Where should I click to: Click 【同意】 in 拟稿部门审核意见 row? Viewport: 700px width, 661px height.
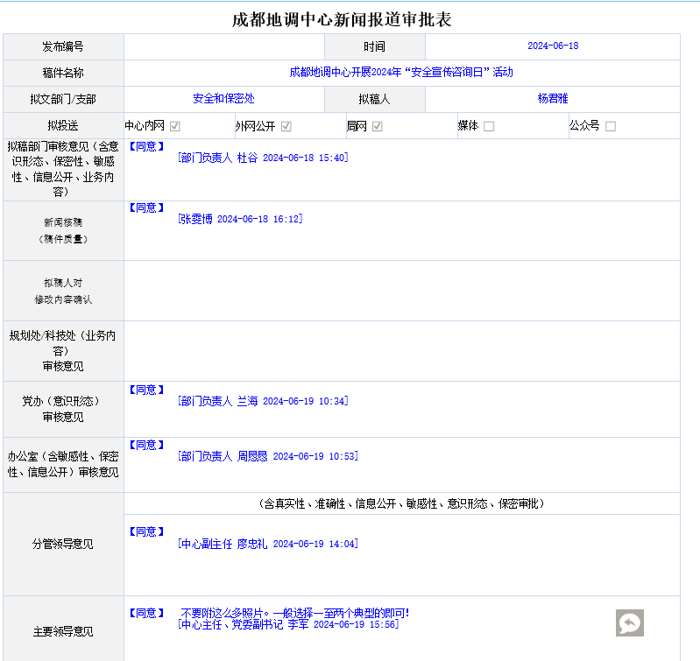coord(146,146)
